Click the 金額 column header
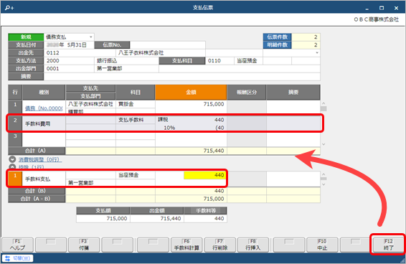 pyautogui.click(x=191, y=93)
